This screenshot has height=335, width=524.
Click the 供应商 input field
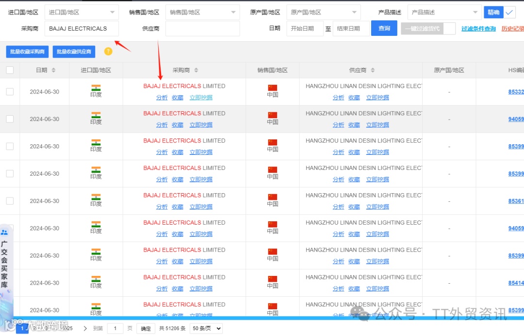[202, 29]
